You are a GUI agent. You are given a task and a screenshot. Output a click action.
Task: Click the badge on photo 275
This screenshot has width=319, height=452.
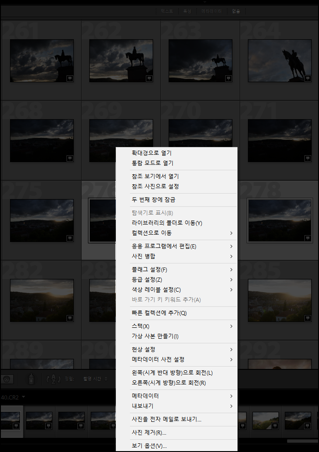pos(70,238)
